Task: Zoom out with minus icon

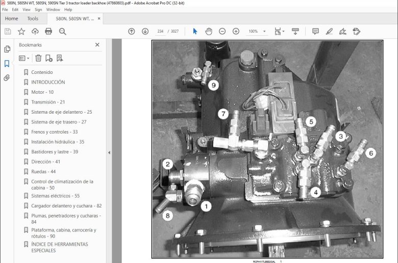Action: click(222, 32)
